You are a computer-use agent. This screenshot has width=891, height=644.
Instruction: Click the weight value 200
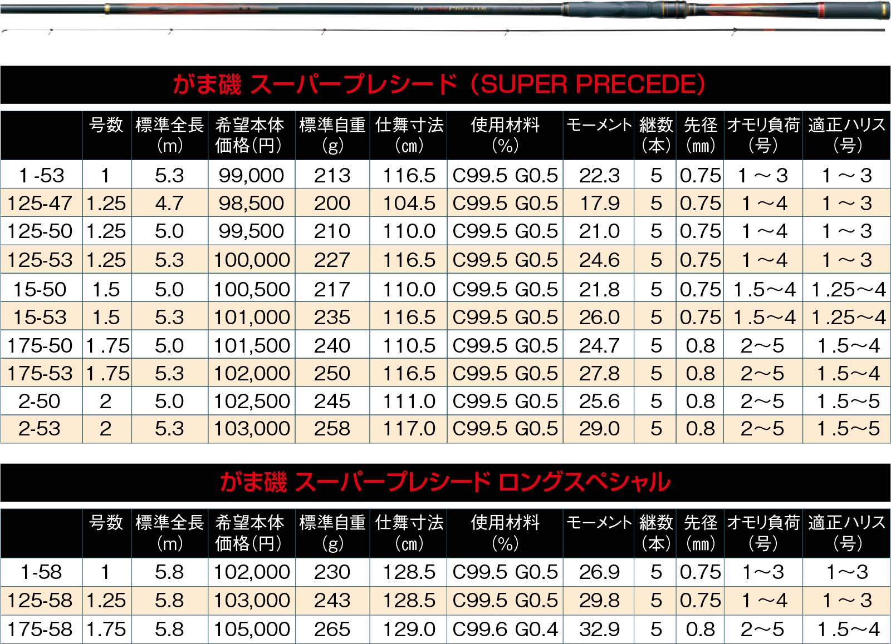pyautogui.click(x=332, y=203)
